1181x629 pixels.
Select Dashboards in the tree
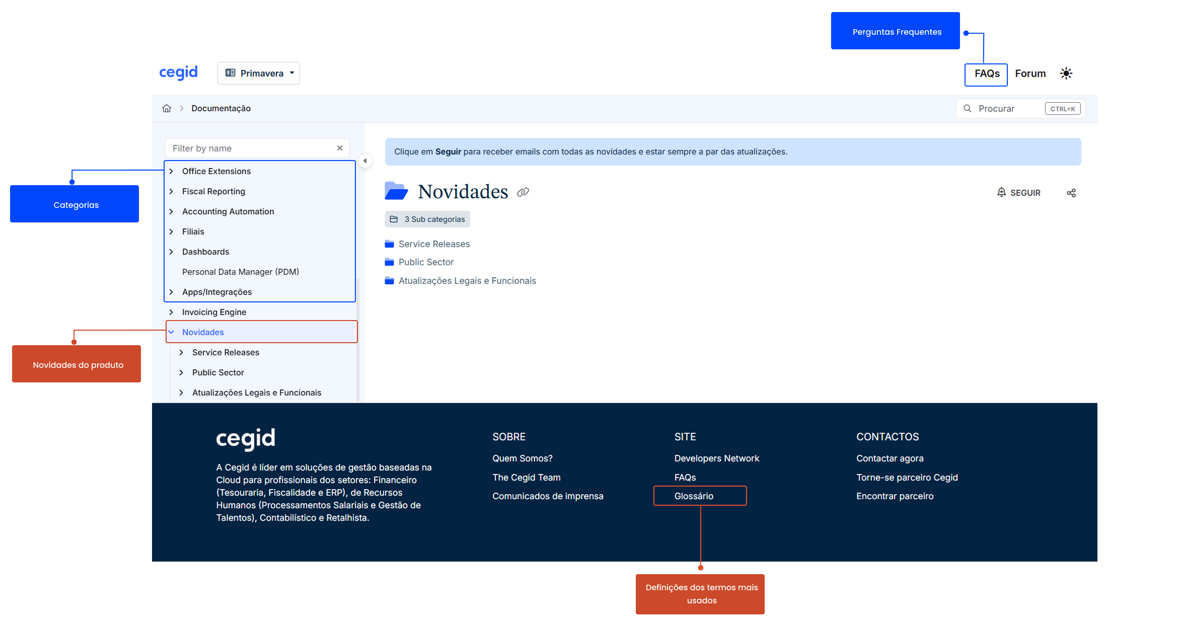click(x=205, y=252)
